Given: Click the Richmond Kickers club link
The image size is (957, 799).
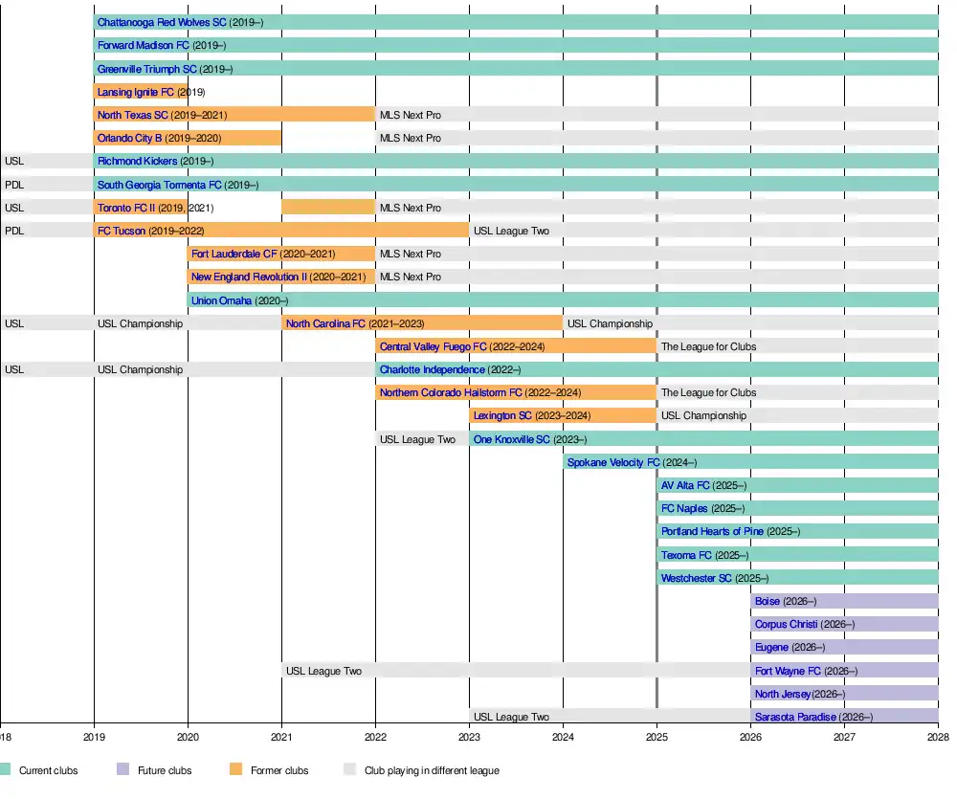Looking at the screenshot, I should point(137,162).
